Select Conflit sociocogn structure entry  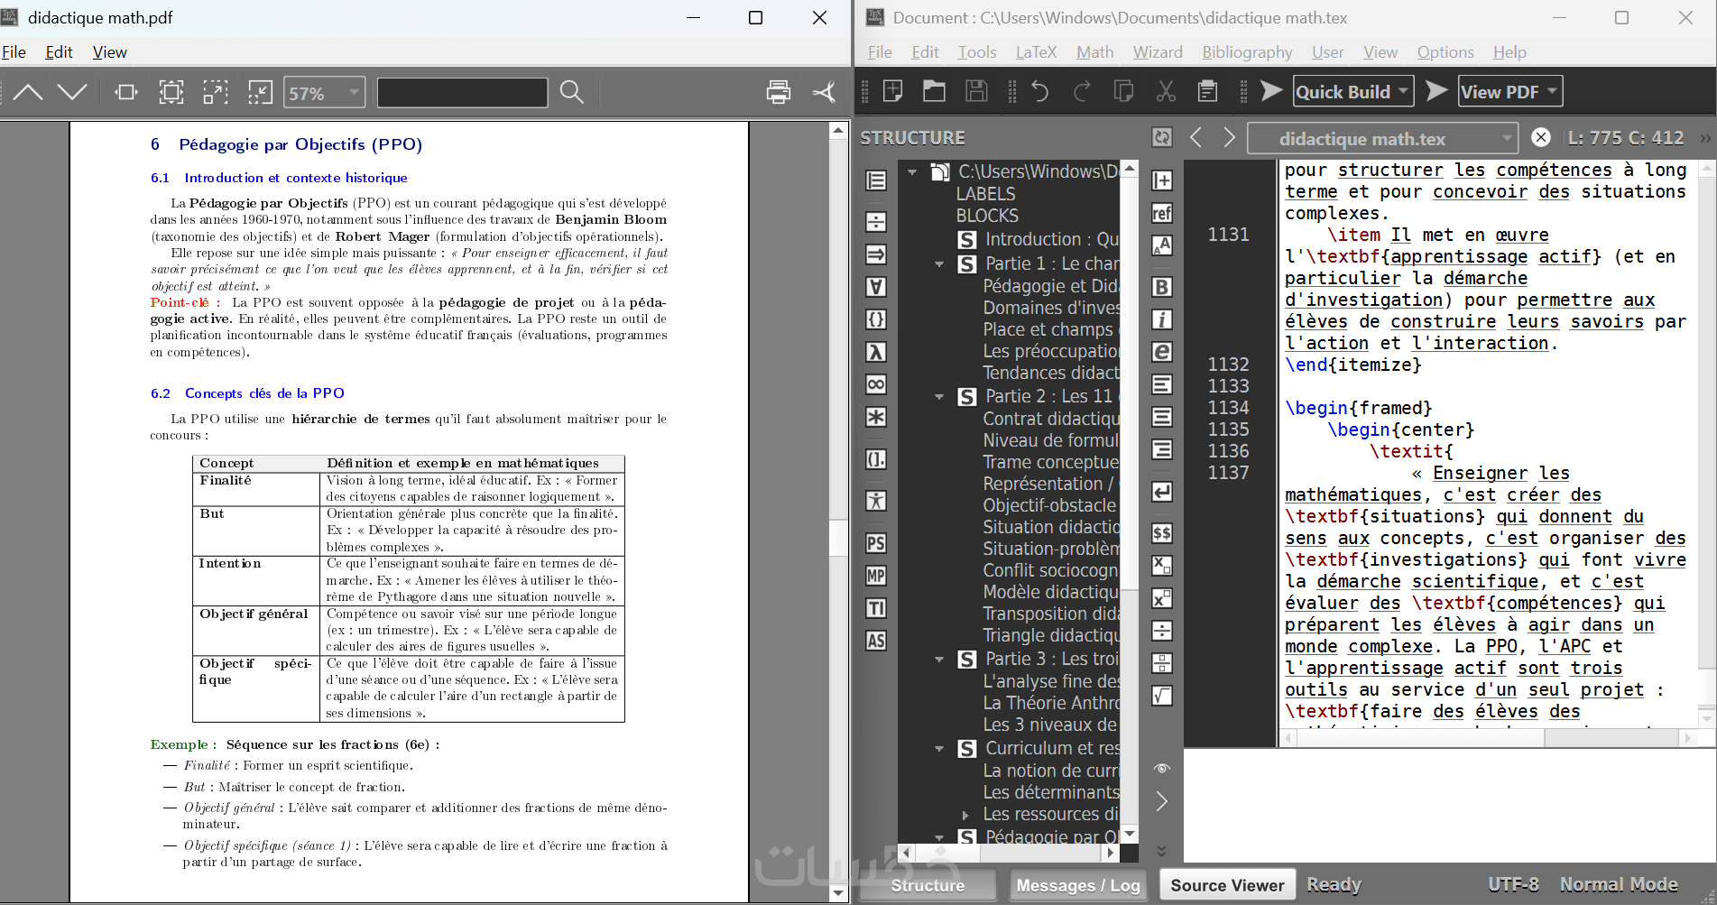coord(1051,570)
